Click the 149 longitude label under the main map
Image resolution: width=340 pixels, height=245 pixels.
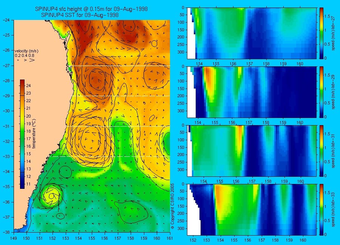(x=14, y=238)
